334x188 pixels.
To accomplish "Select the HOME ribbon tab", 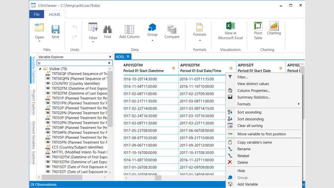I will [55, 14].
